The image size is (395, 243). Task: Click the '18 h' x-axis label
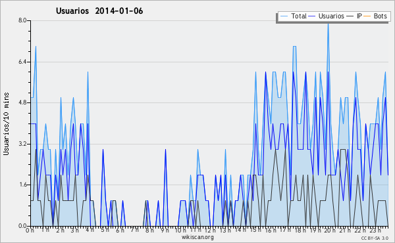(x=300, y=230)
